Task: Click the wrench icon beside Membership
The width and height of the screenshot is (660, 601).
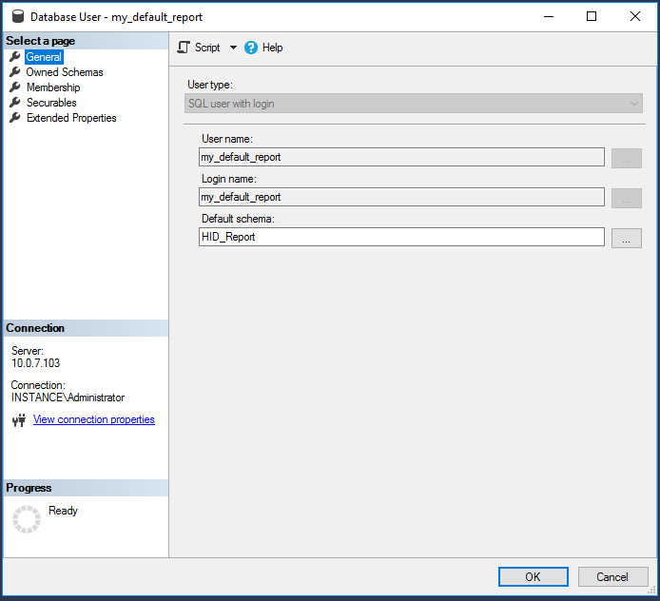Action: [15, 87]
